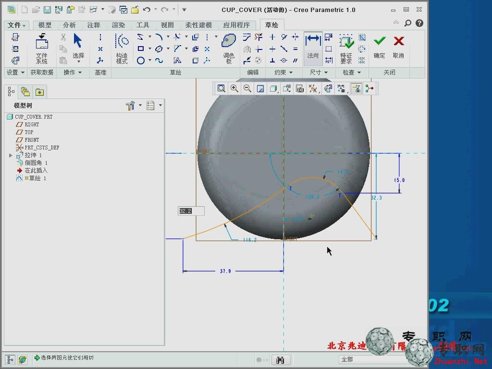Open the Operations (操作) group dropdown

[x=73, y=73]
